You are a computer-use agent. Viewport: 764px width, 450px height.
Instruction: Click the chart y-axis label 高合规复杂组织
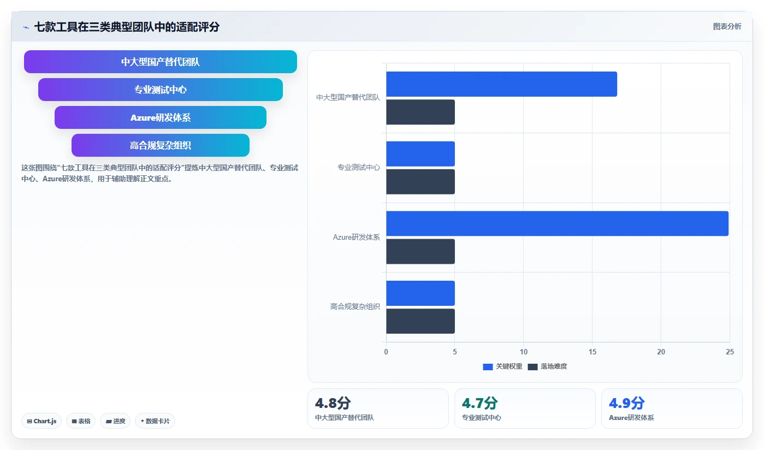coord(355,307)
